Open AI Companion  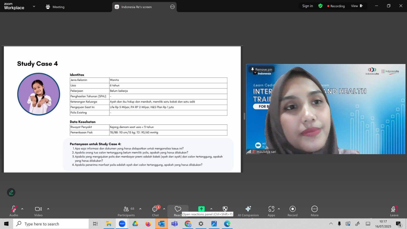coord(248,211)
